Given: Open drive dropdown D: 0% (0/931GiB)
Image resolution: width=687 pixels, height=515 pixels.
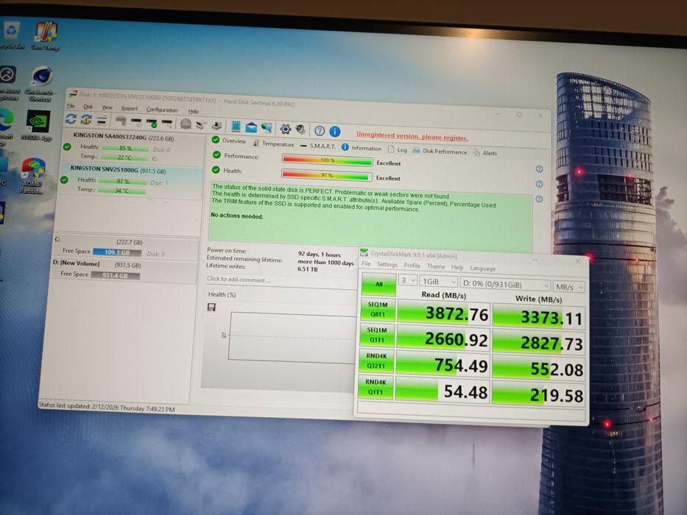Looking at the screenshot, I should coord(505,284).
